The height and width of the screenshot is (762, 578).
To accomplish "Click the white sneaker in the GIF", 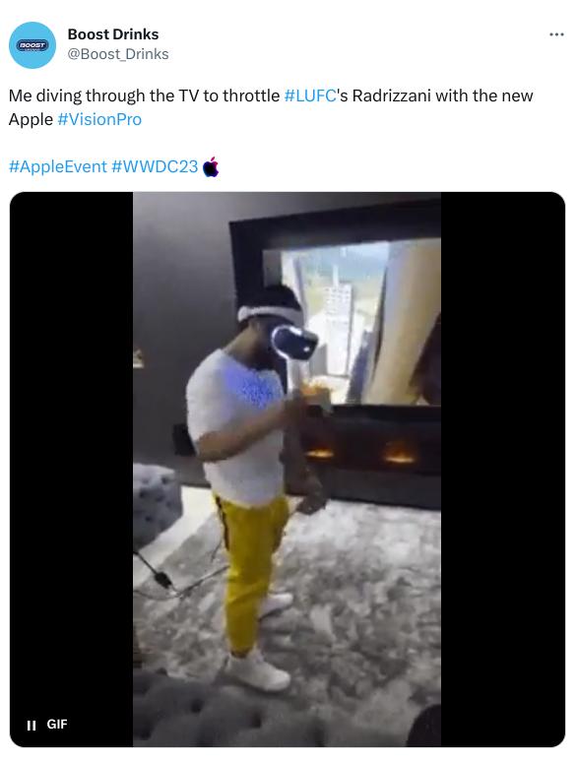I will click(256, 670).
